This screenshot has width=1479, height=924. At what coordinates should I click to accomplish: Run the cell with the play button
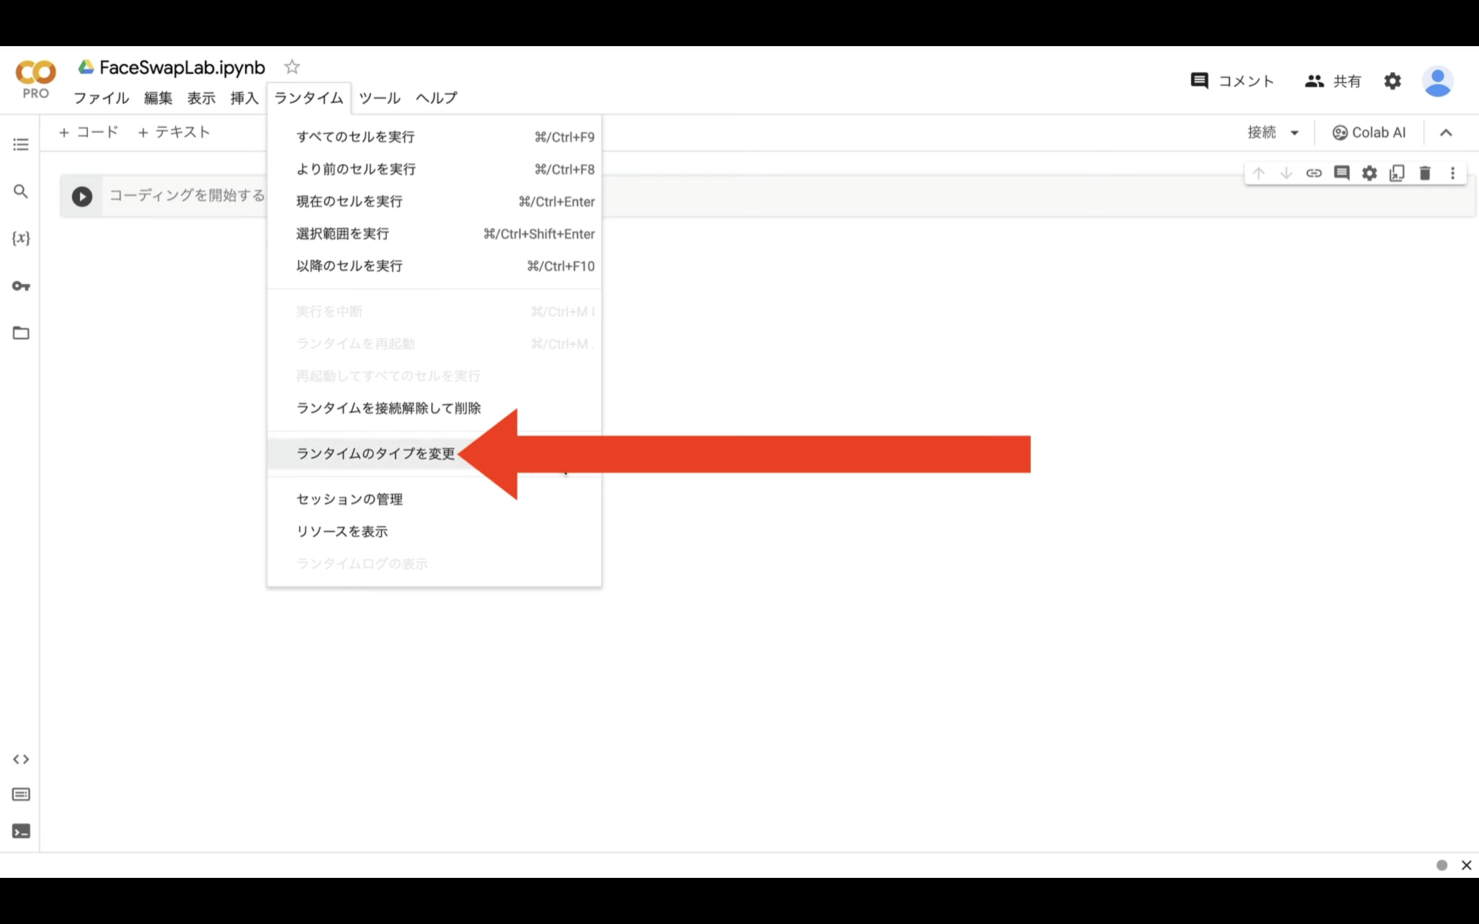[82, 196]
